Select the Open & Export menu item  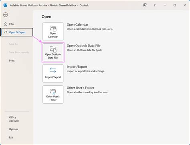tap(17, 32)
